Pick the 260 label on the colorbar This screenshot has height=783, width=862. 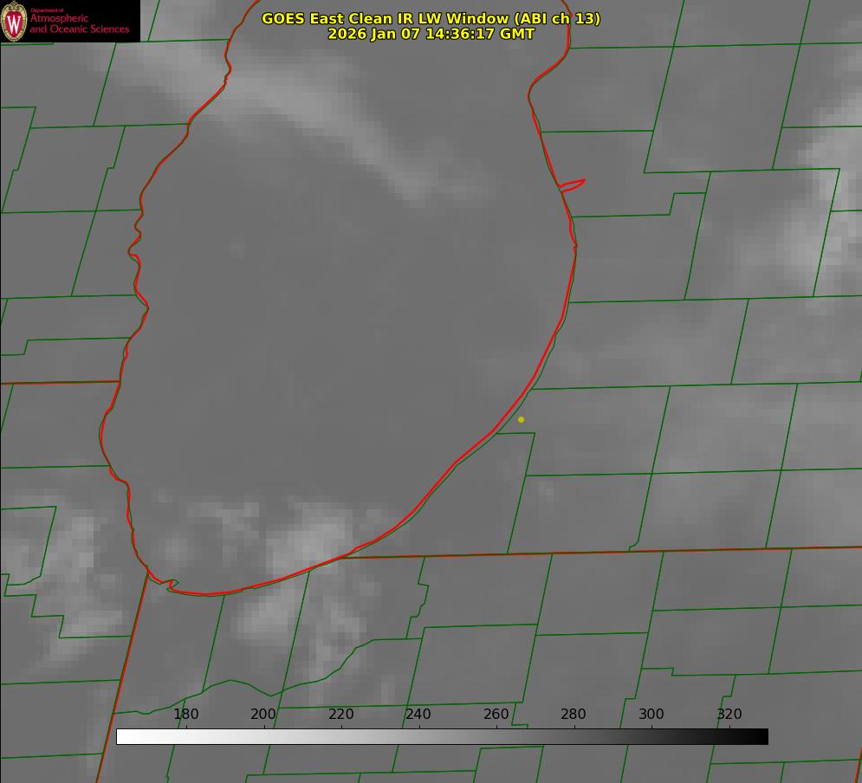(496, 714)
